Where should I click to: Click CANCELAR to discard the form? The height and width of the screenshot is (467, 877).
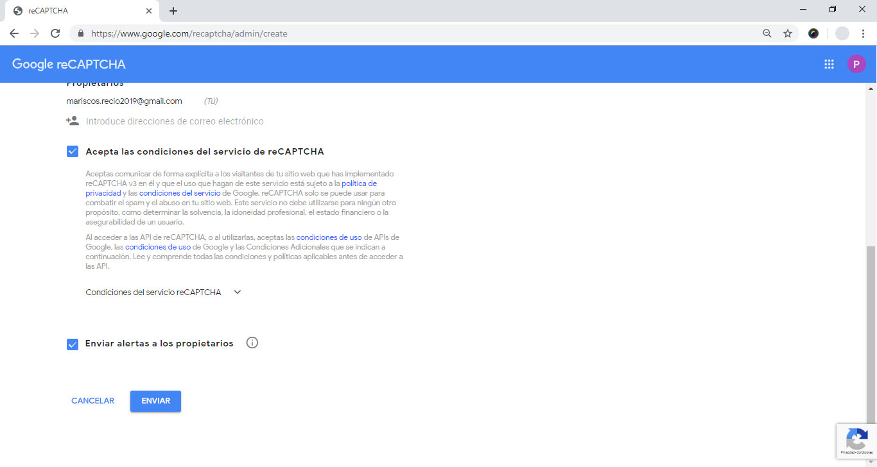[93, 401]
